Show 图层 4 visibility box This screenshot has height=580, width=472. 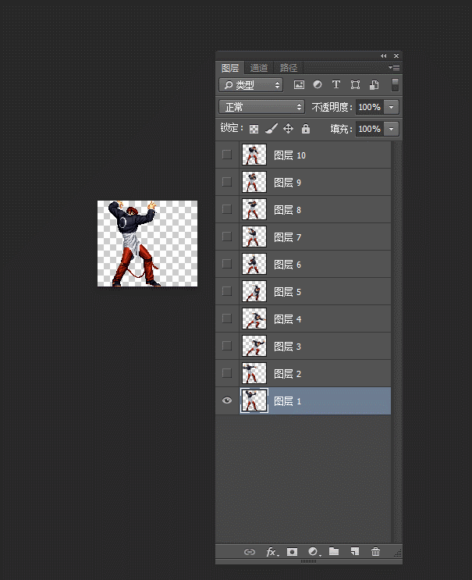point(227,318)
